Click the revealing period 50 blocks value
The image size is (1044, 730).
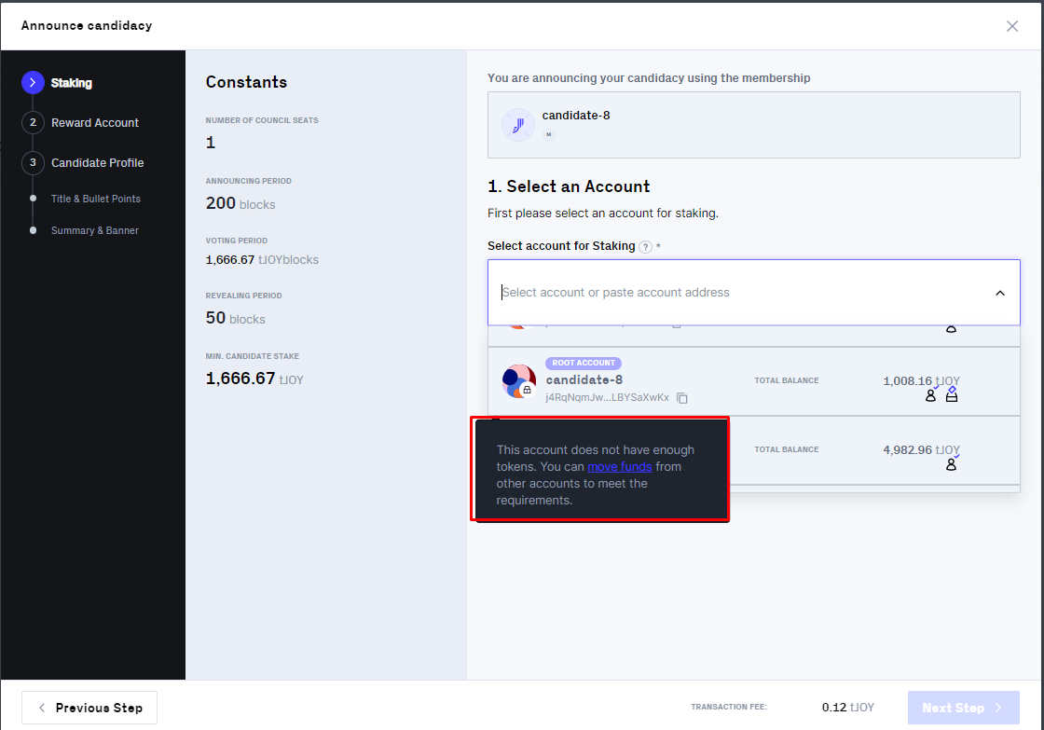pos(235,318)
